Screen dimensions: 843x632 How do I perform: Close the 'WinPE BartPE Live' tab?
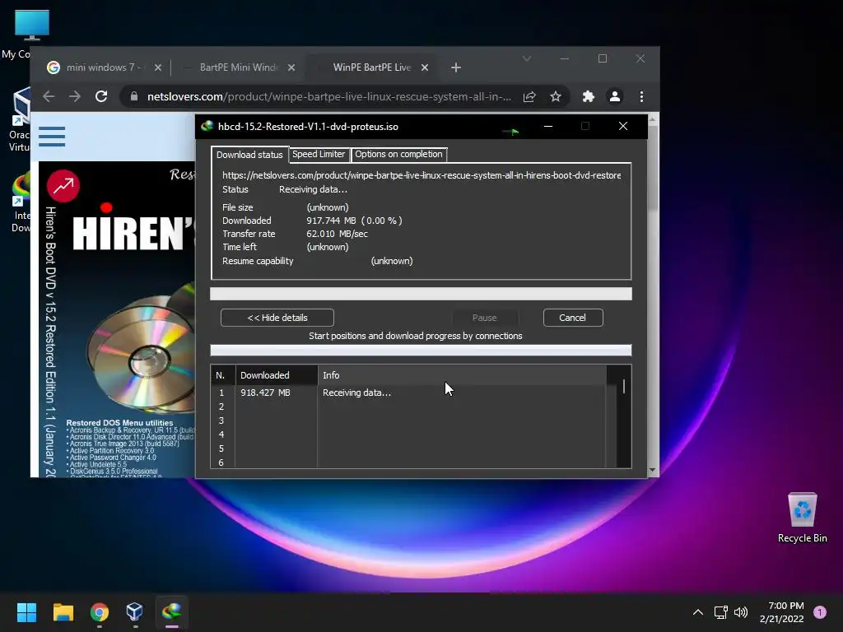click(425, 67)
